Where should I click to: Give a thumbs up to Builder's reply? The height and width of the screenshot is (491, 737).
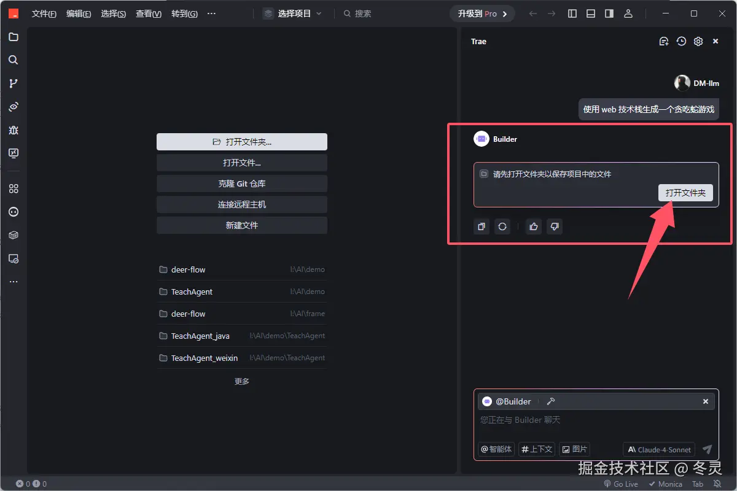point(533,226)
